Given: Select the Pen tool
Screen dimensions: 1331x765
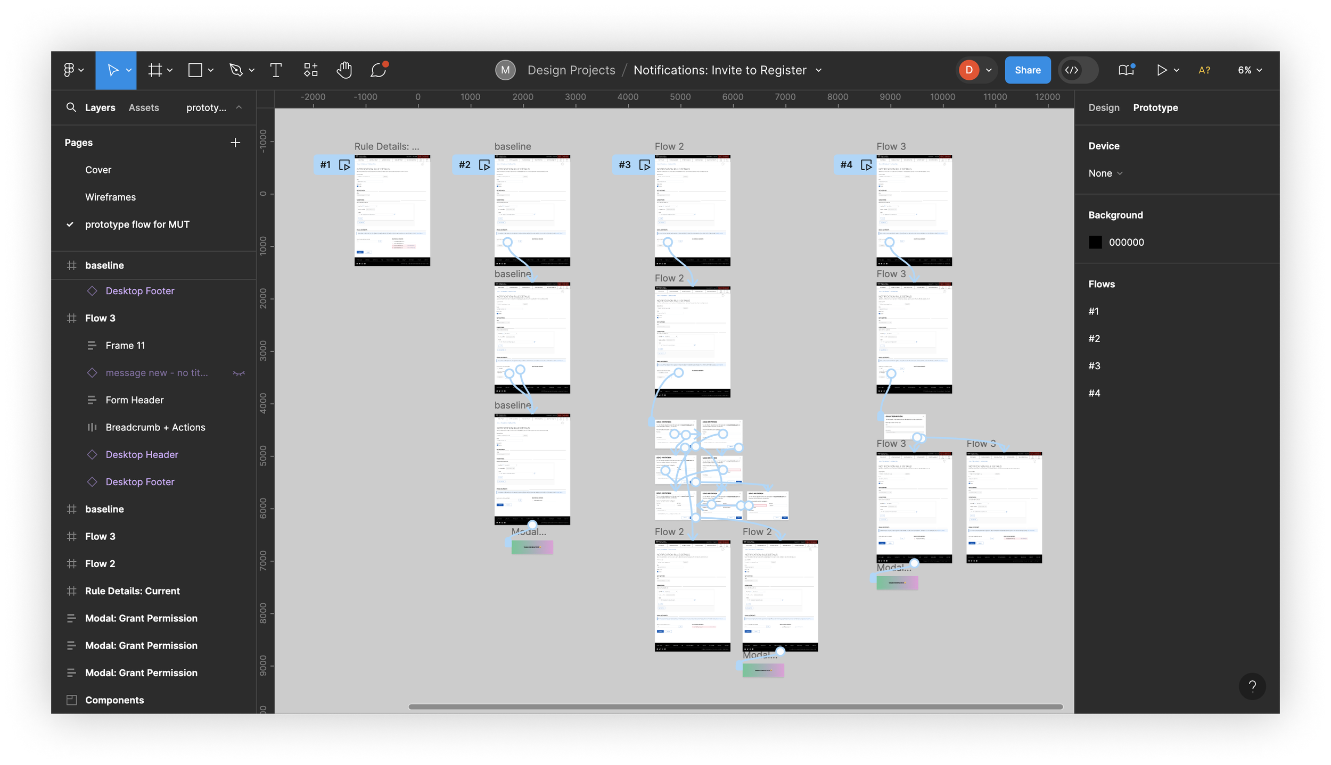Looking at the screenshot, I should click(236, 70).
